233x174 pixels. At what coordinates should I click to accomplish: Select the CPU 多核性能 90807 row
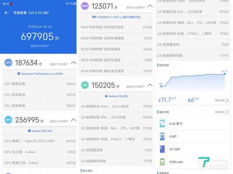[39, 106]
